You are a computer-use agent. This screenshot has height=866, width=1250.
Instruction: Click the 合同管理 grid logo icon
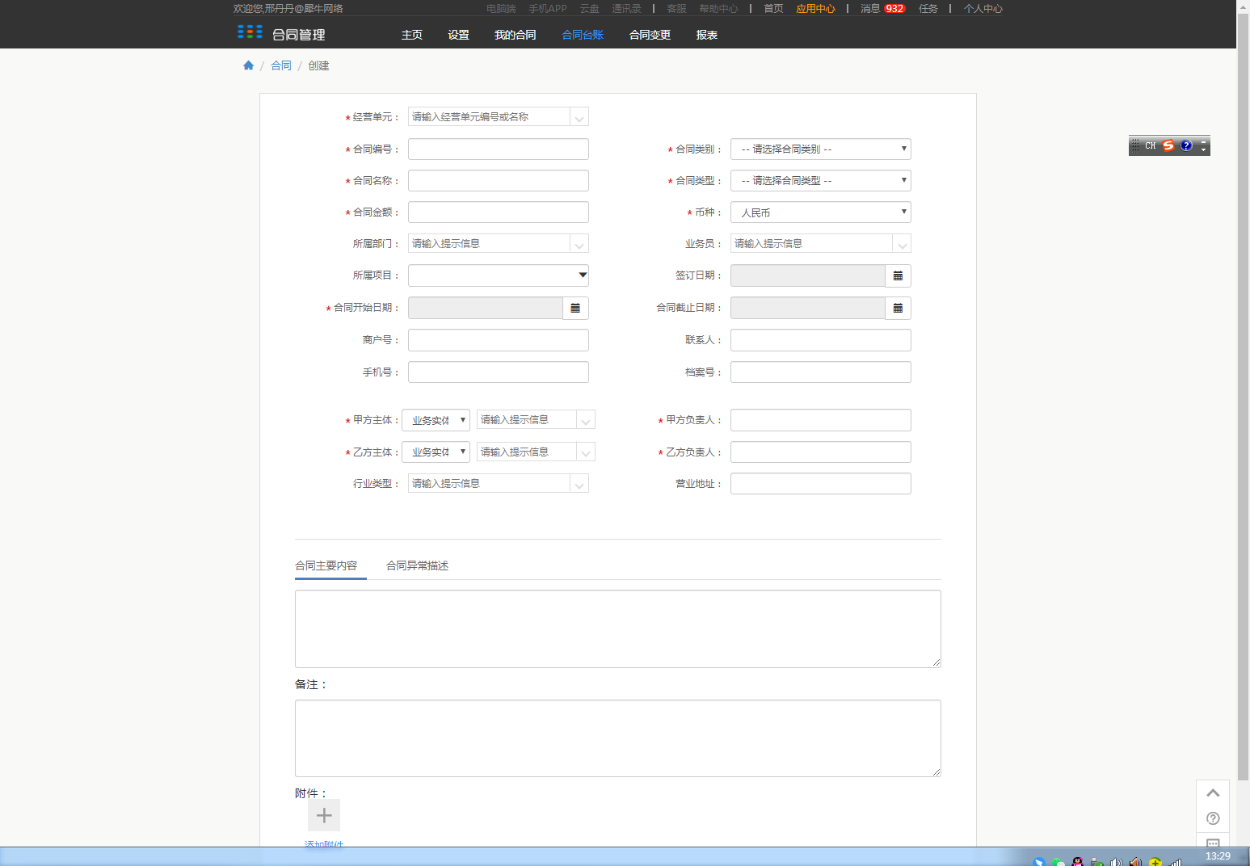(250, 32)
